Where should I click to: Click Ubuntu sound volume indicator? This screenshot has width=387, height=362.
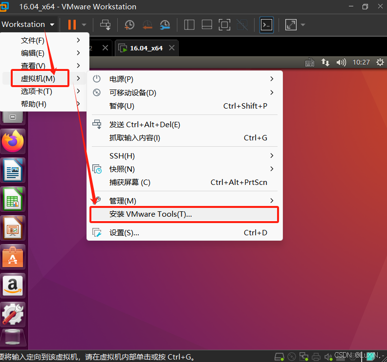[x=341, y=62]
